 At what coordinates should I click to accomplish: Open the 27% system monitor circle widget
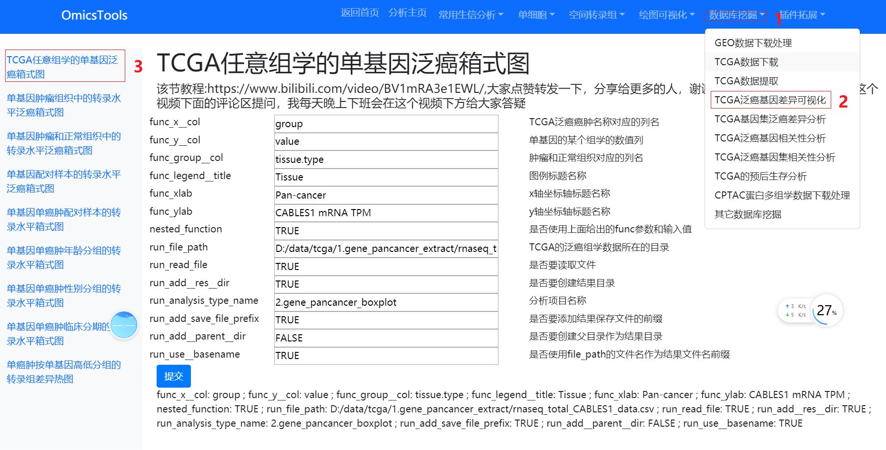point(826,311)
